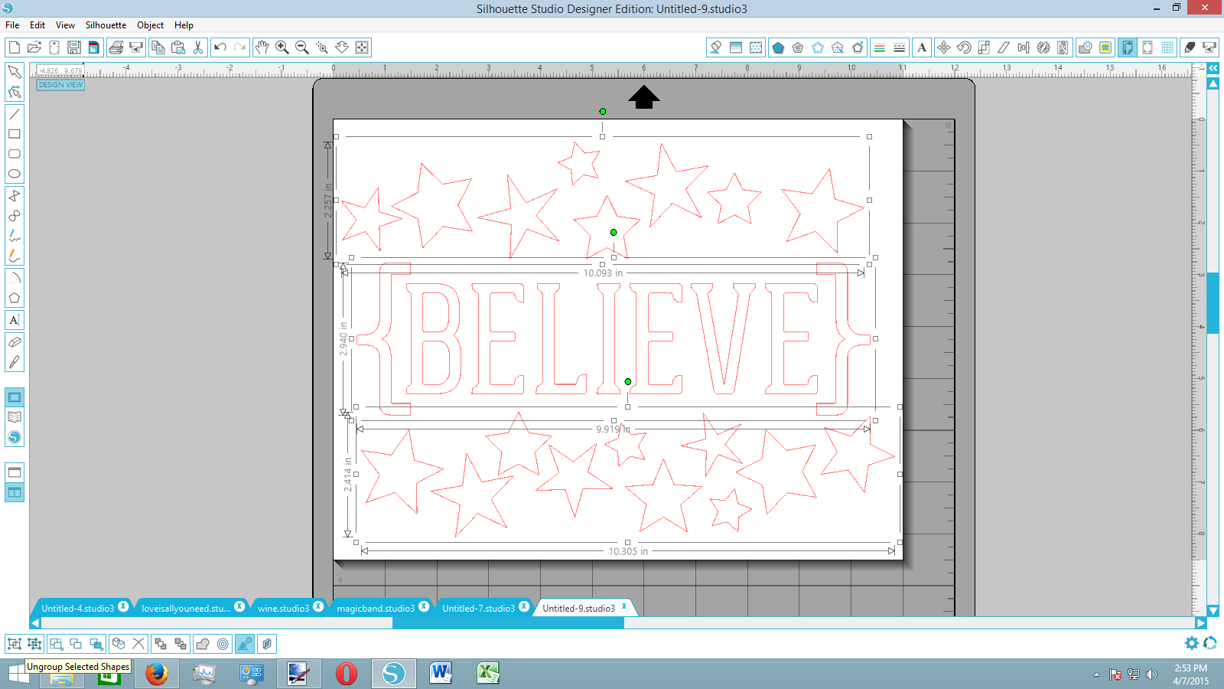Open the Offset tool icon
This screenshot has width=1224, height=689.
[x=223, y=644]
